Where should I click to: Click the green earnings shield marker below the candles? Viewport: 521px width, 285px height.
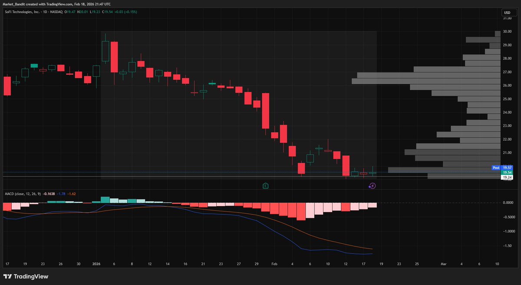[265, 185]
